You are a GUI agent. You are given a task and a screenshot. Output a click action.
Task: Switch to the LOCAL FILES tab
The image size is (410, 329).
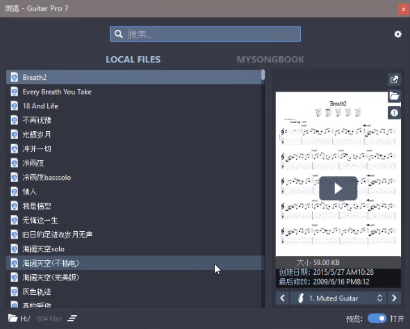133,60
